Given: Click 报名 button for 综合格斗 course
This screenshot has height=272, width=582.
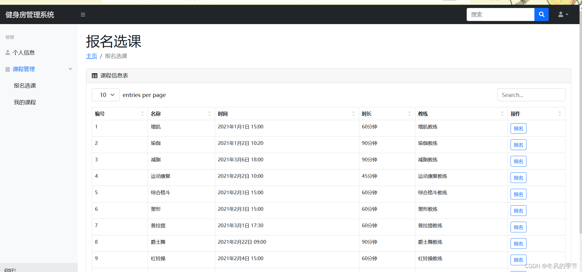Looking at the screenshot, I should click(518, 194).
